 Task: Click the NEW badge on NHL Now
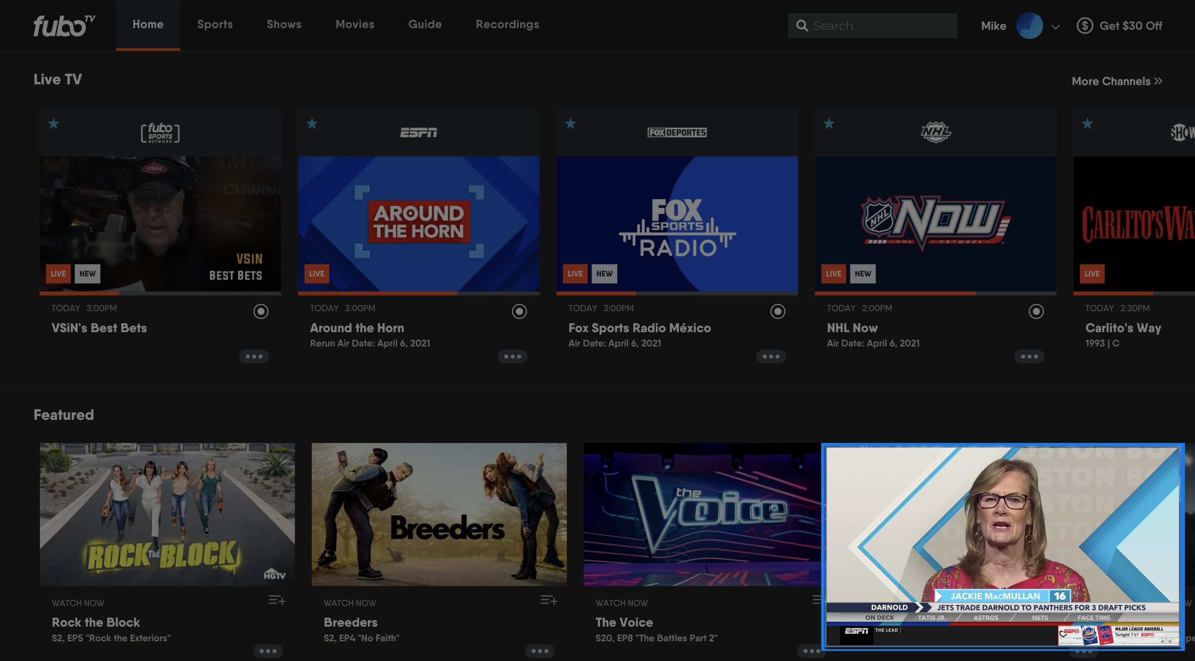pos(863,274)
